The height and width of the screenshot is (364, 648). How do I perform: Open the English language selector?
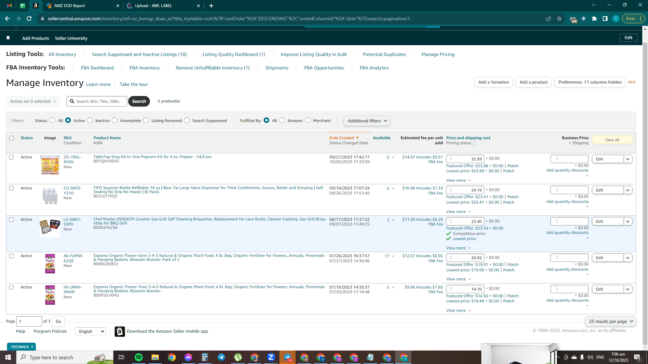coord(90,331)
